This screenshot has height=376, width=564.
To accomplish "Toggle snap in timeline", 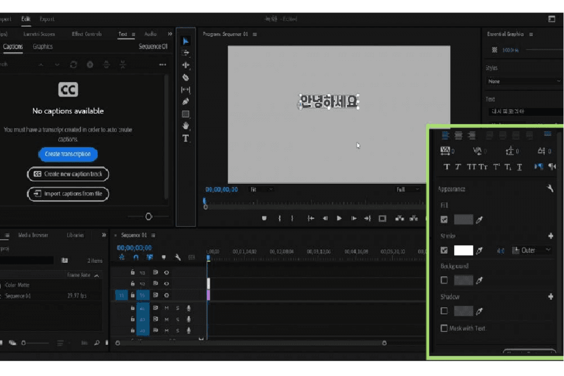I will (x=136, y=258).
